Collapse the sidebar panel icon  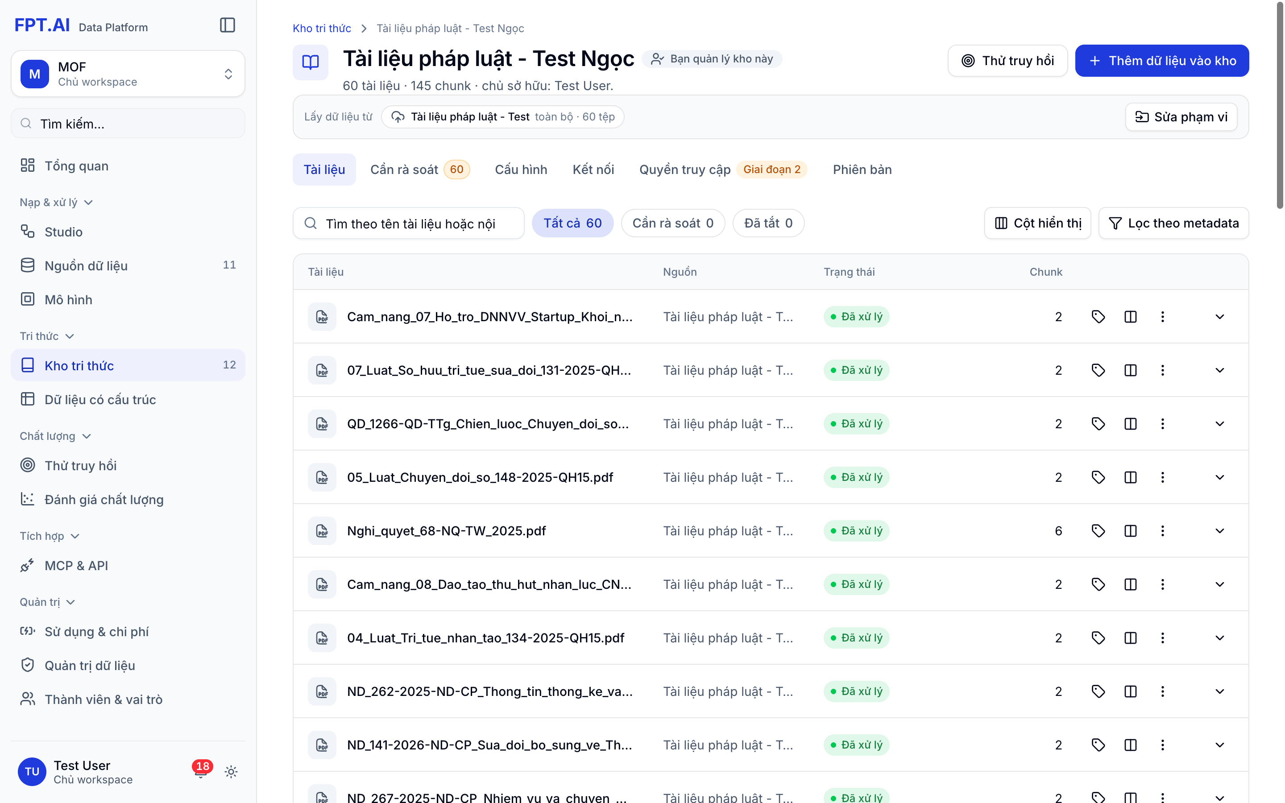click(x=227, y=25)
